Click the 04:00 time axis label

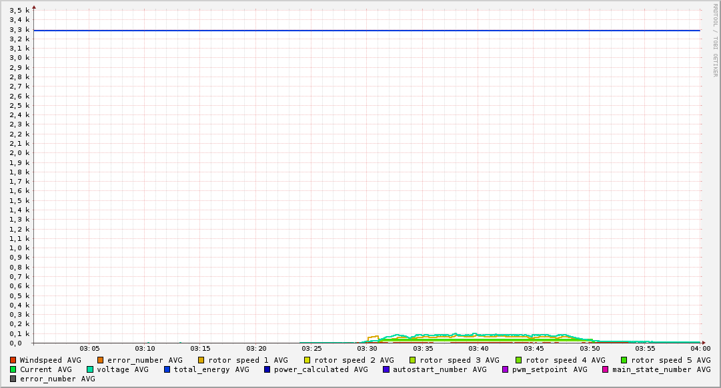pos(700,348)
